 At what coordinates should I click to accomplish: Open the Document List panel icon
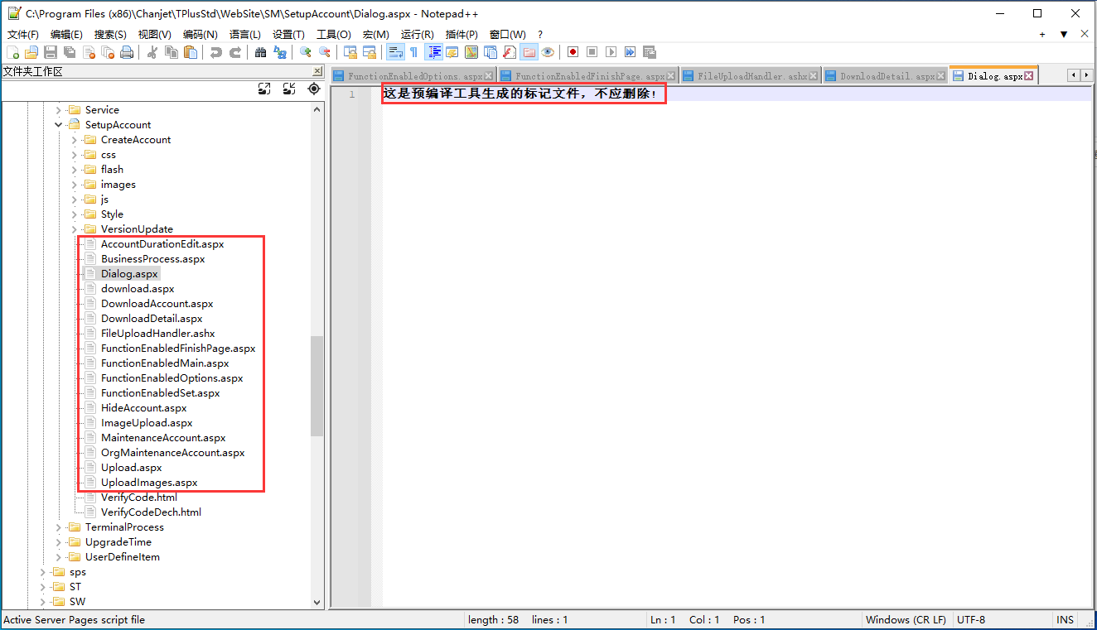coord(491,52)
